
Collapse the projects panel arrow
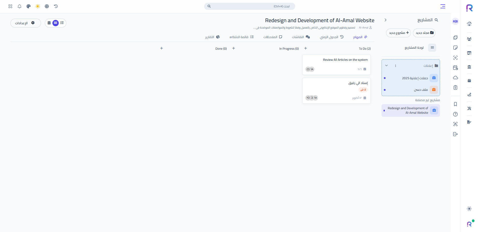click(385, 20)
